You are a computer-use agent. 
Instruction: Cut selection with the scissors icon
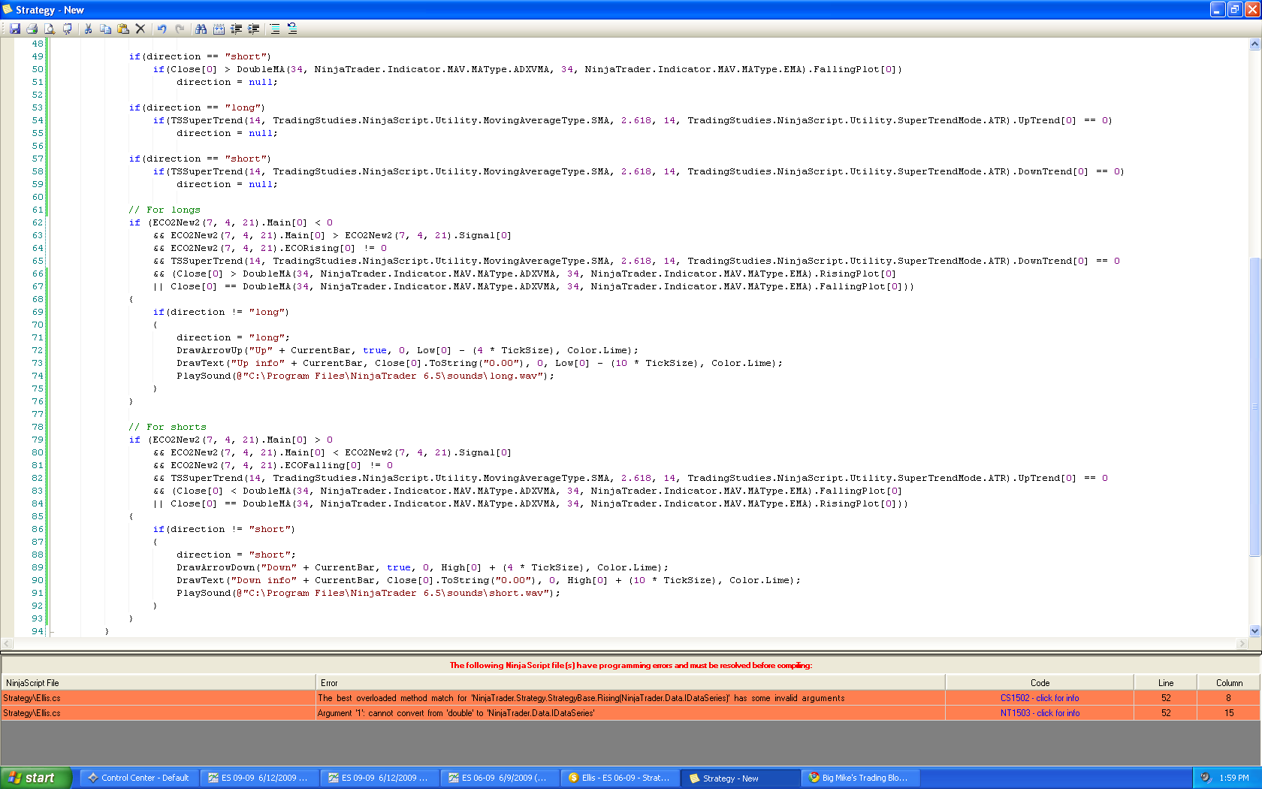(x=88, y=29)
